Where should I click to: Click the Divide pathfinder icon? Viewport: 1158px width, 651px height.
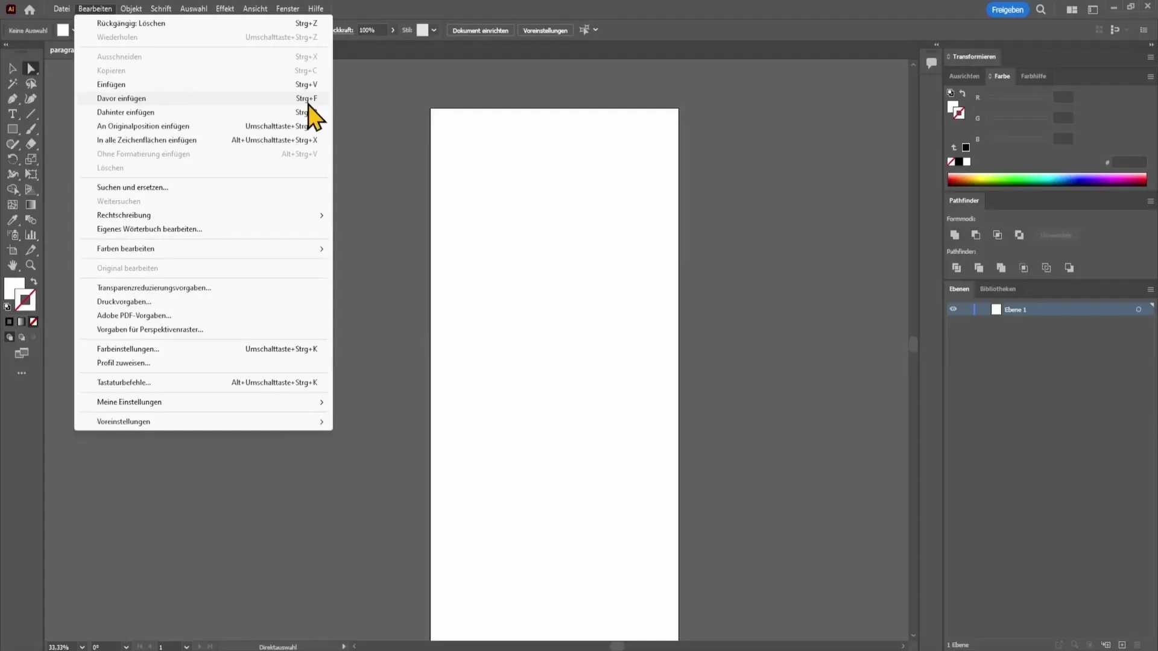(956, 268)
